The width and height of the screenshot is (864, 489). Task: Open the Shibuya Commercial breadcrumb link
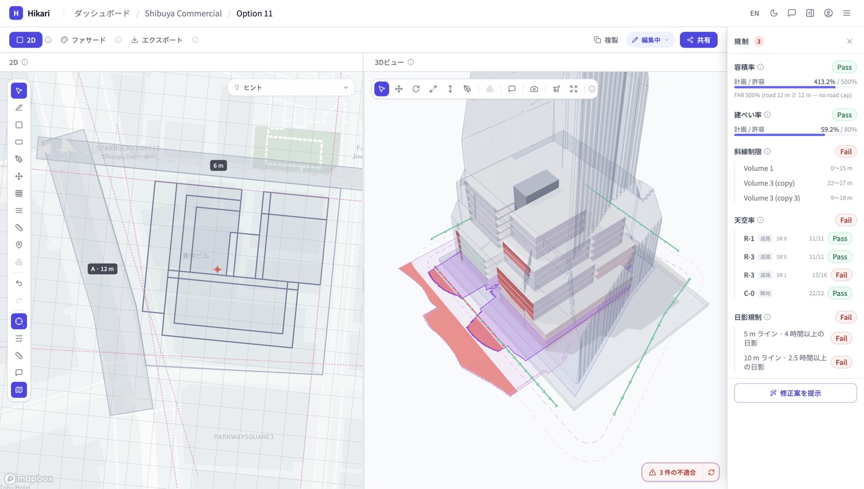tap(183, 13)
